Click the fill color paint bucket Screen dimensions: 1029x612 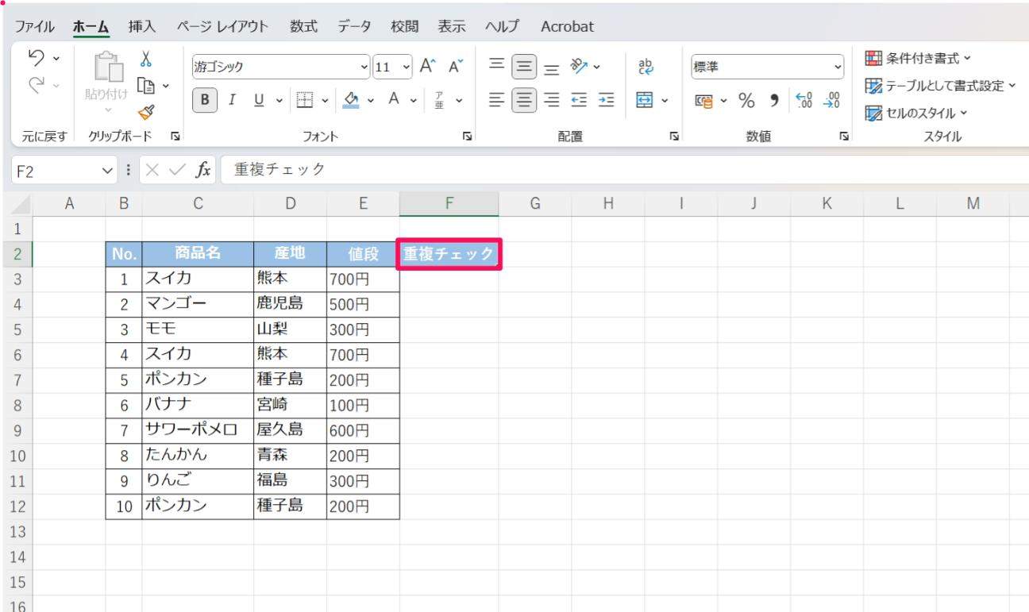click(353, 100)
